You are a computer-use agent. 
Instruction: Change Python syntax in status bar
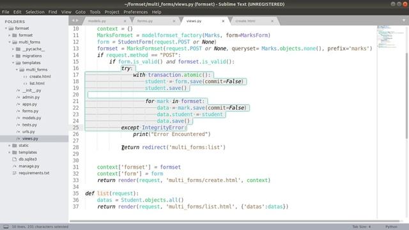click(391, 227)
